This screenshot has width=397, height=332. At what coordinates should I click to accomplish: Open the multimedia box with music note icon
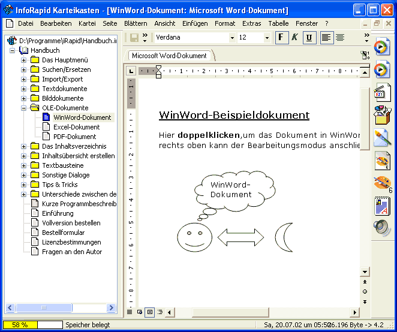[x=382, y=115]
